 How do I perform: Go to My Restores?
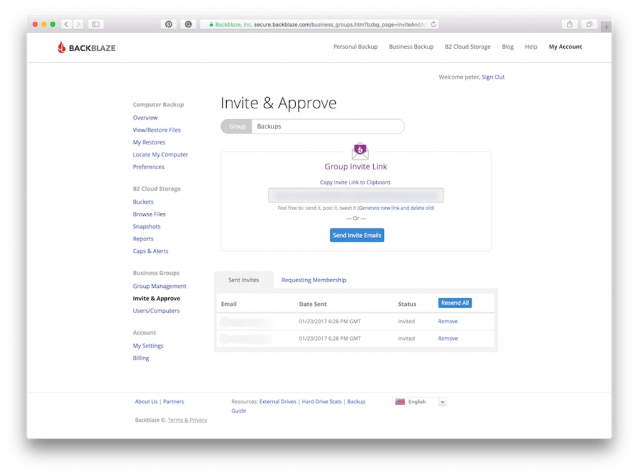tap(149, 142)
